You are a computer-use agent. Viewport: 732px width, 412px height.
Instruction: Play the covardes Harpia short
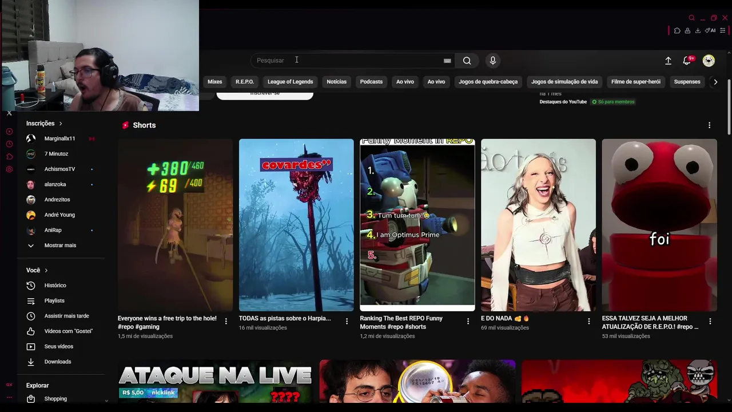[296, 225]
